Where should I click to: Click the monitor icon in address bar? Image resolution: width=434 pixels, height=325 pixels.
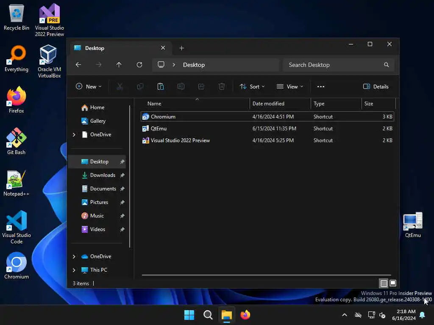pos(161,65)
